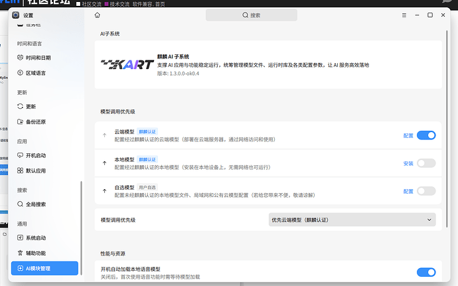Open 全局搜索 settings page

pyautogui.click(x=44, y=204)
